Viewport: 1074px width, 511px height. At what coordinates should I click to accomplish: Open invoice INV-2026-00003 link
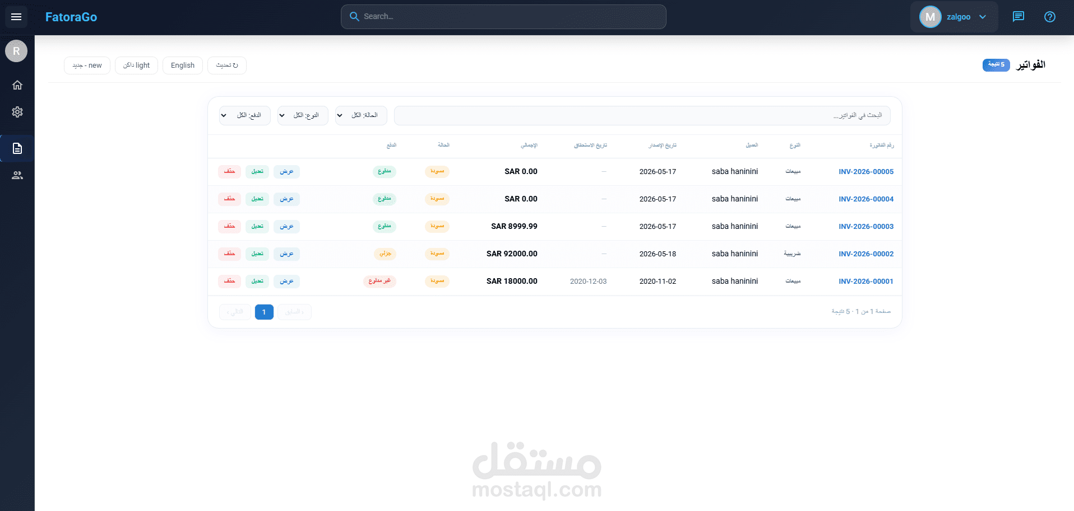(x=866, y=227)
